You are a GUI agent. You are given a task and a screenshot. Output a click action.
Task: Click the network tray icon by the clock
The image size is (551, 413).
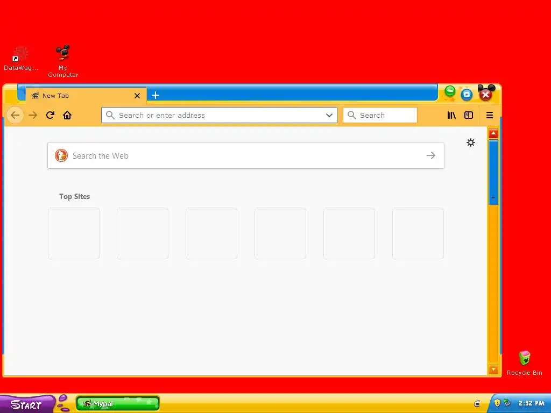(x=507, y=402)
